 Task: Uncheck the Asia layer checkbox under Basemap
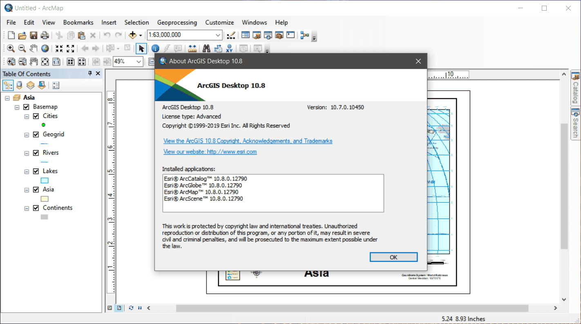36,190
